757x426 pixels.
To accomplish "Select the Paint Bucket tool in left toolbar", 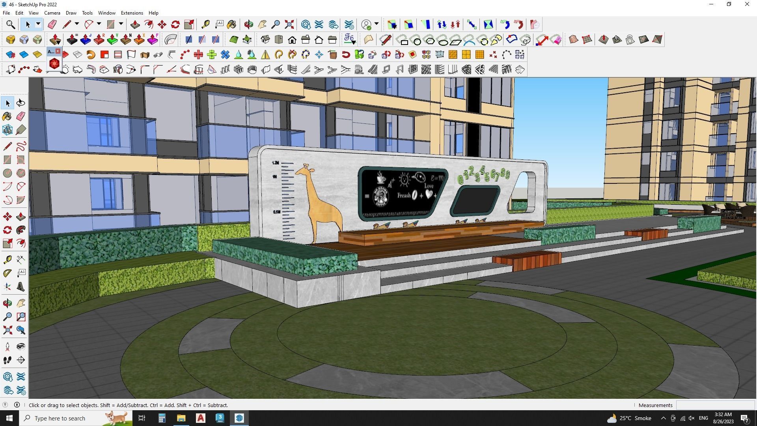I will (7, 116).
